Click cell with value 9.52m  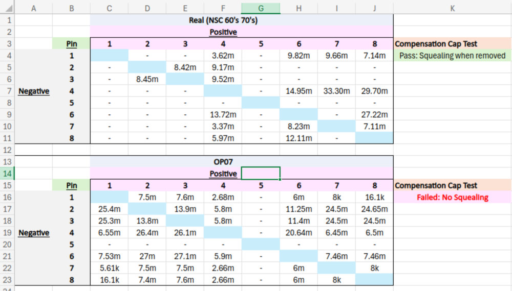[x=223, y=79]
